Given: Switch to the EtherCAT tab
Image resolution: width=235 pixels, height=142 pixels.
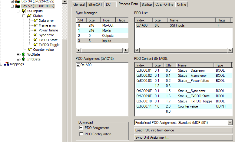Looking at the screenshot, I should (x=95, y=5).
